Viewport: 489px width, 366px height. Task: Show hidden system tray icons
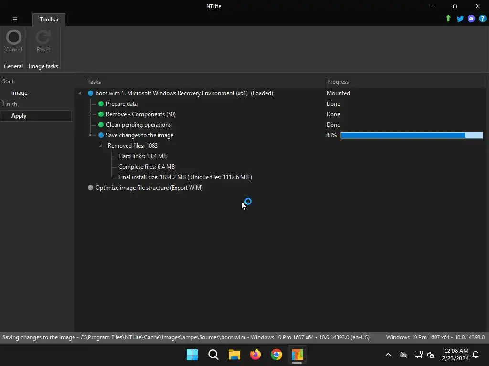388,355
